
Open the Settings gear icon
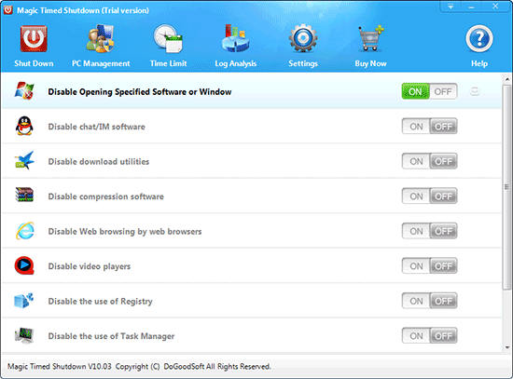(303, 38)
